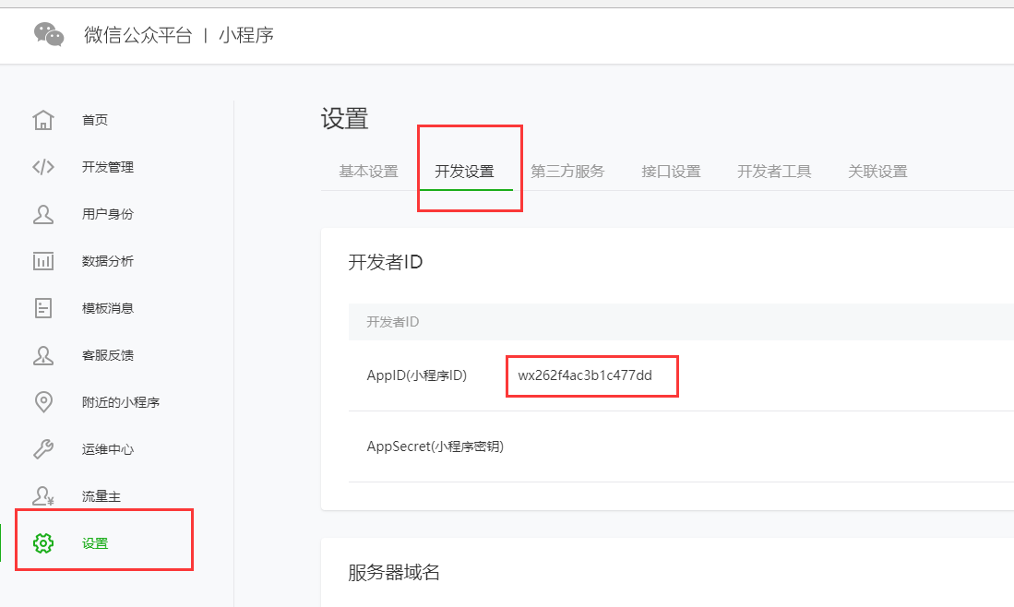Open 数据分析 in the sidebar
Image resolution: width=1014 pixels, height=607 pixels.
coord(108,261)
